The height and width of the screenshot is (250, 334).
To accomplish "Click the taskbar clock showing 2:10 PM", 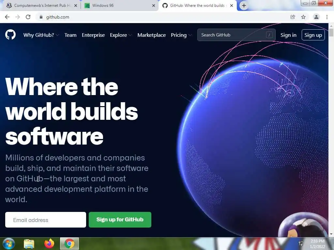I will pyautogui.click(x=317, y=244).
